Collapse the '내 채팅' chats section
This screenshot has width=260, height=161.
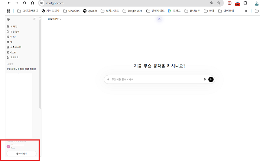[10, 64]
